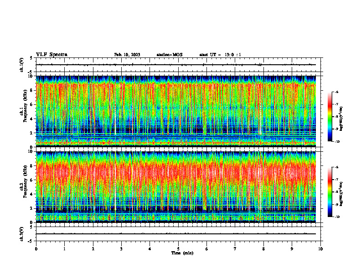Image resolution: width=361 pixels, height=279 pixels.
Task: Click the "VLF Spectra" plot title
Action: tap(52, 55)
